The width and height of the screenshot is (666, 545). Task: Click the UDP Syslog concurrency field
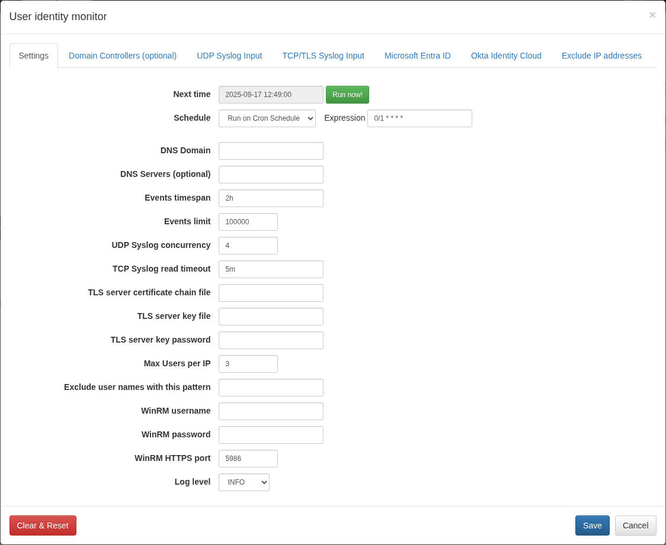248,246
